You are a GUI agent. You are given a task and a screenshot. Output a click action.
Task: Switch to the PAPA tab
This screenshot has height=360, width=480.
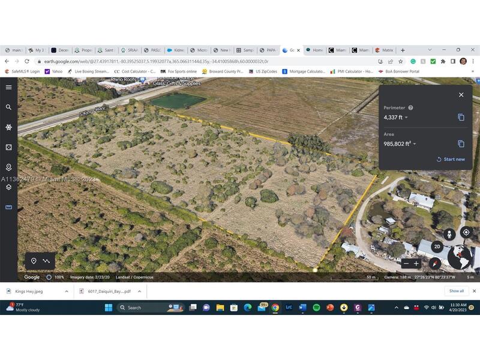tap(268, 50)
